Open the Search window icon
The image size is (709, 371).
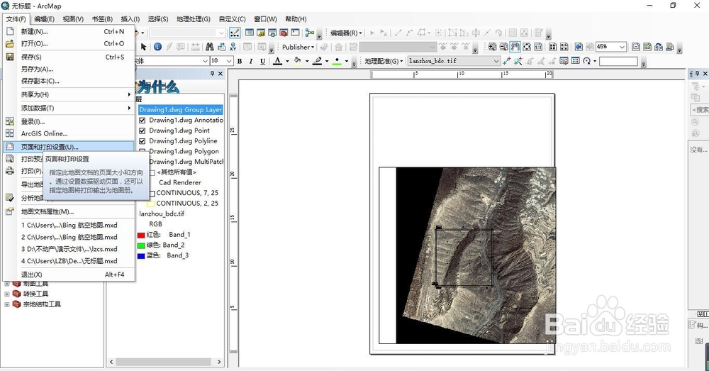[x=272, y=33]
